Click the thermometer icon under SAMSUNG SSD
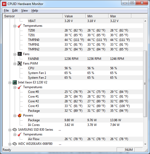Screen dimensions: 150x154 pyautogui.click(x=20, y=134)
